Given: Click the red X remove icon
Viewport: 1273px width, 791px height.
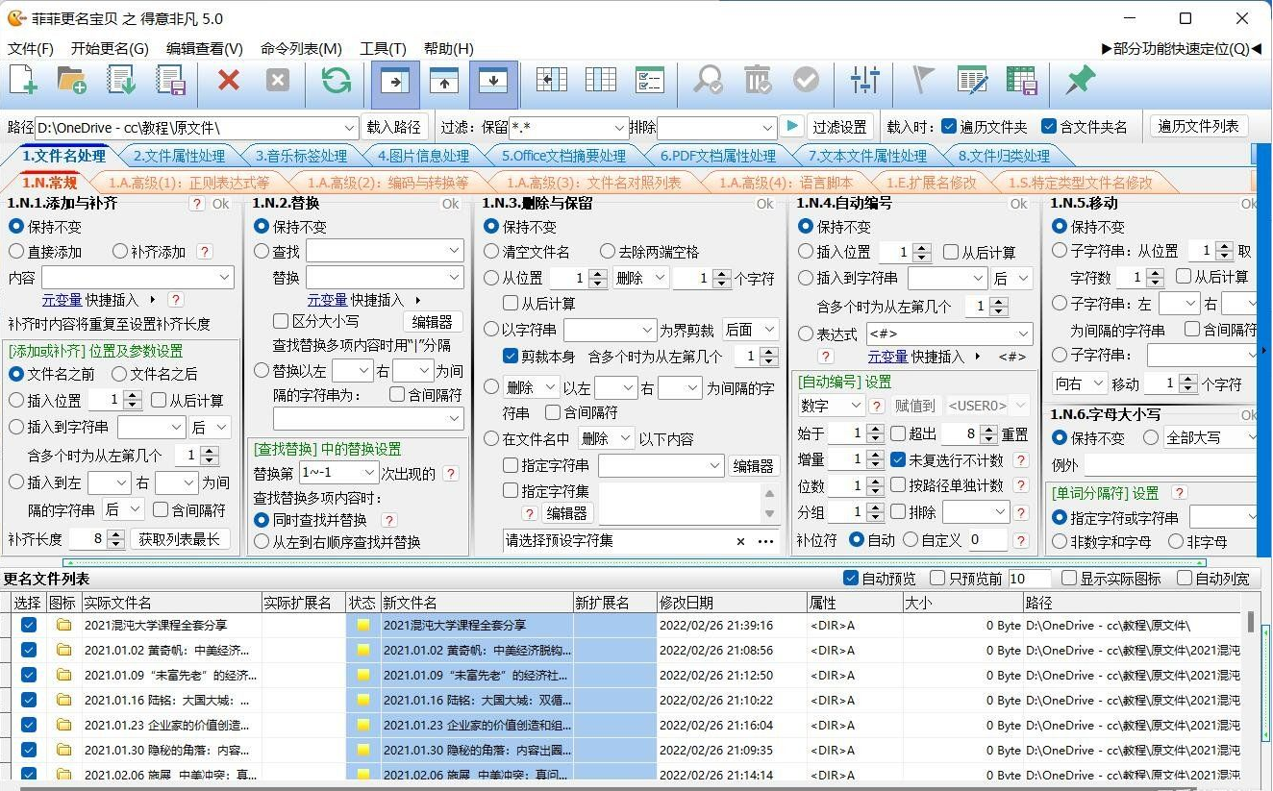Looking at the screenshot, I should coord(229,81).
